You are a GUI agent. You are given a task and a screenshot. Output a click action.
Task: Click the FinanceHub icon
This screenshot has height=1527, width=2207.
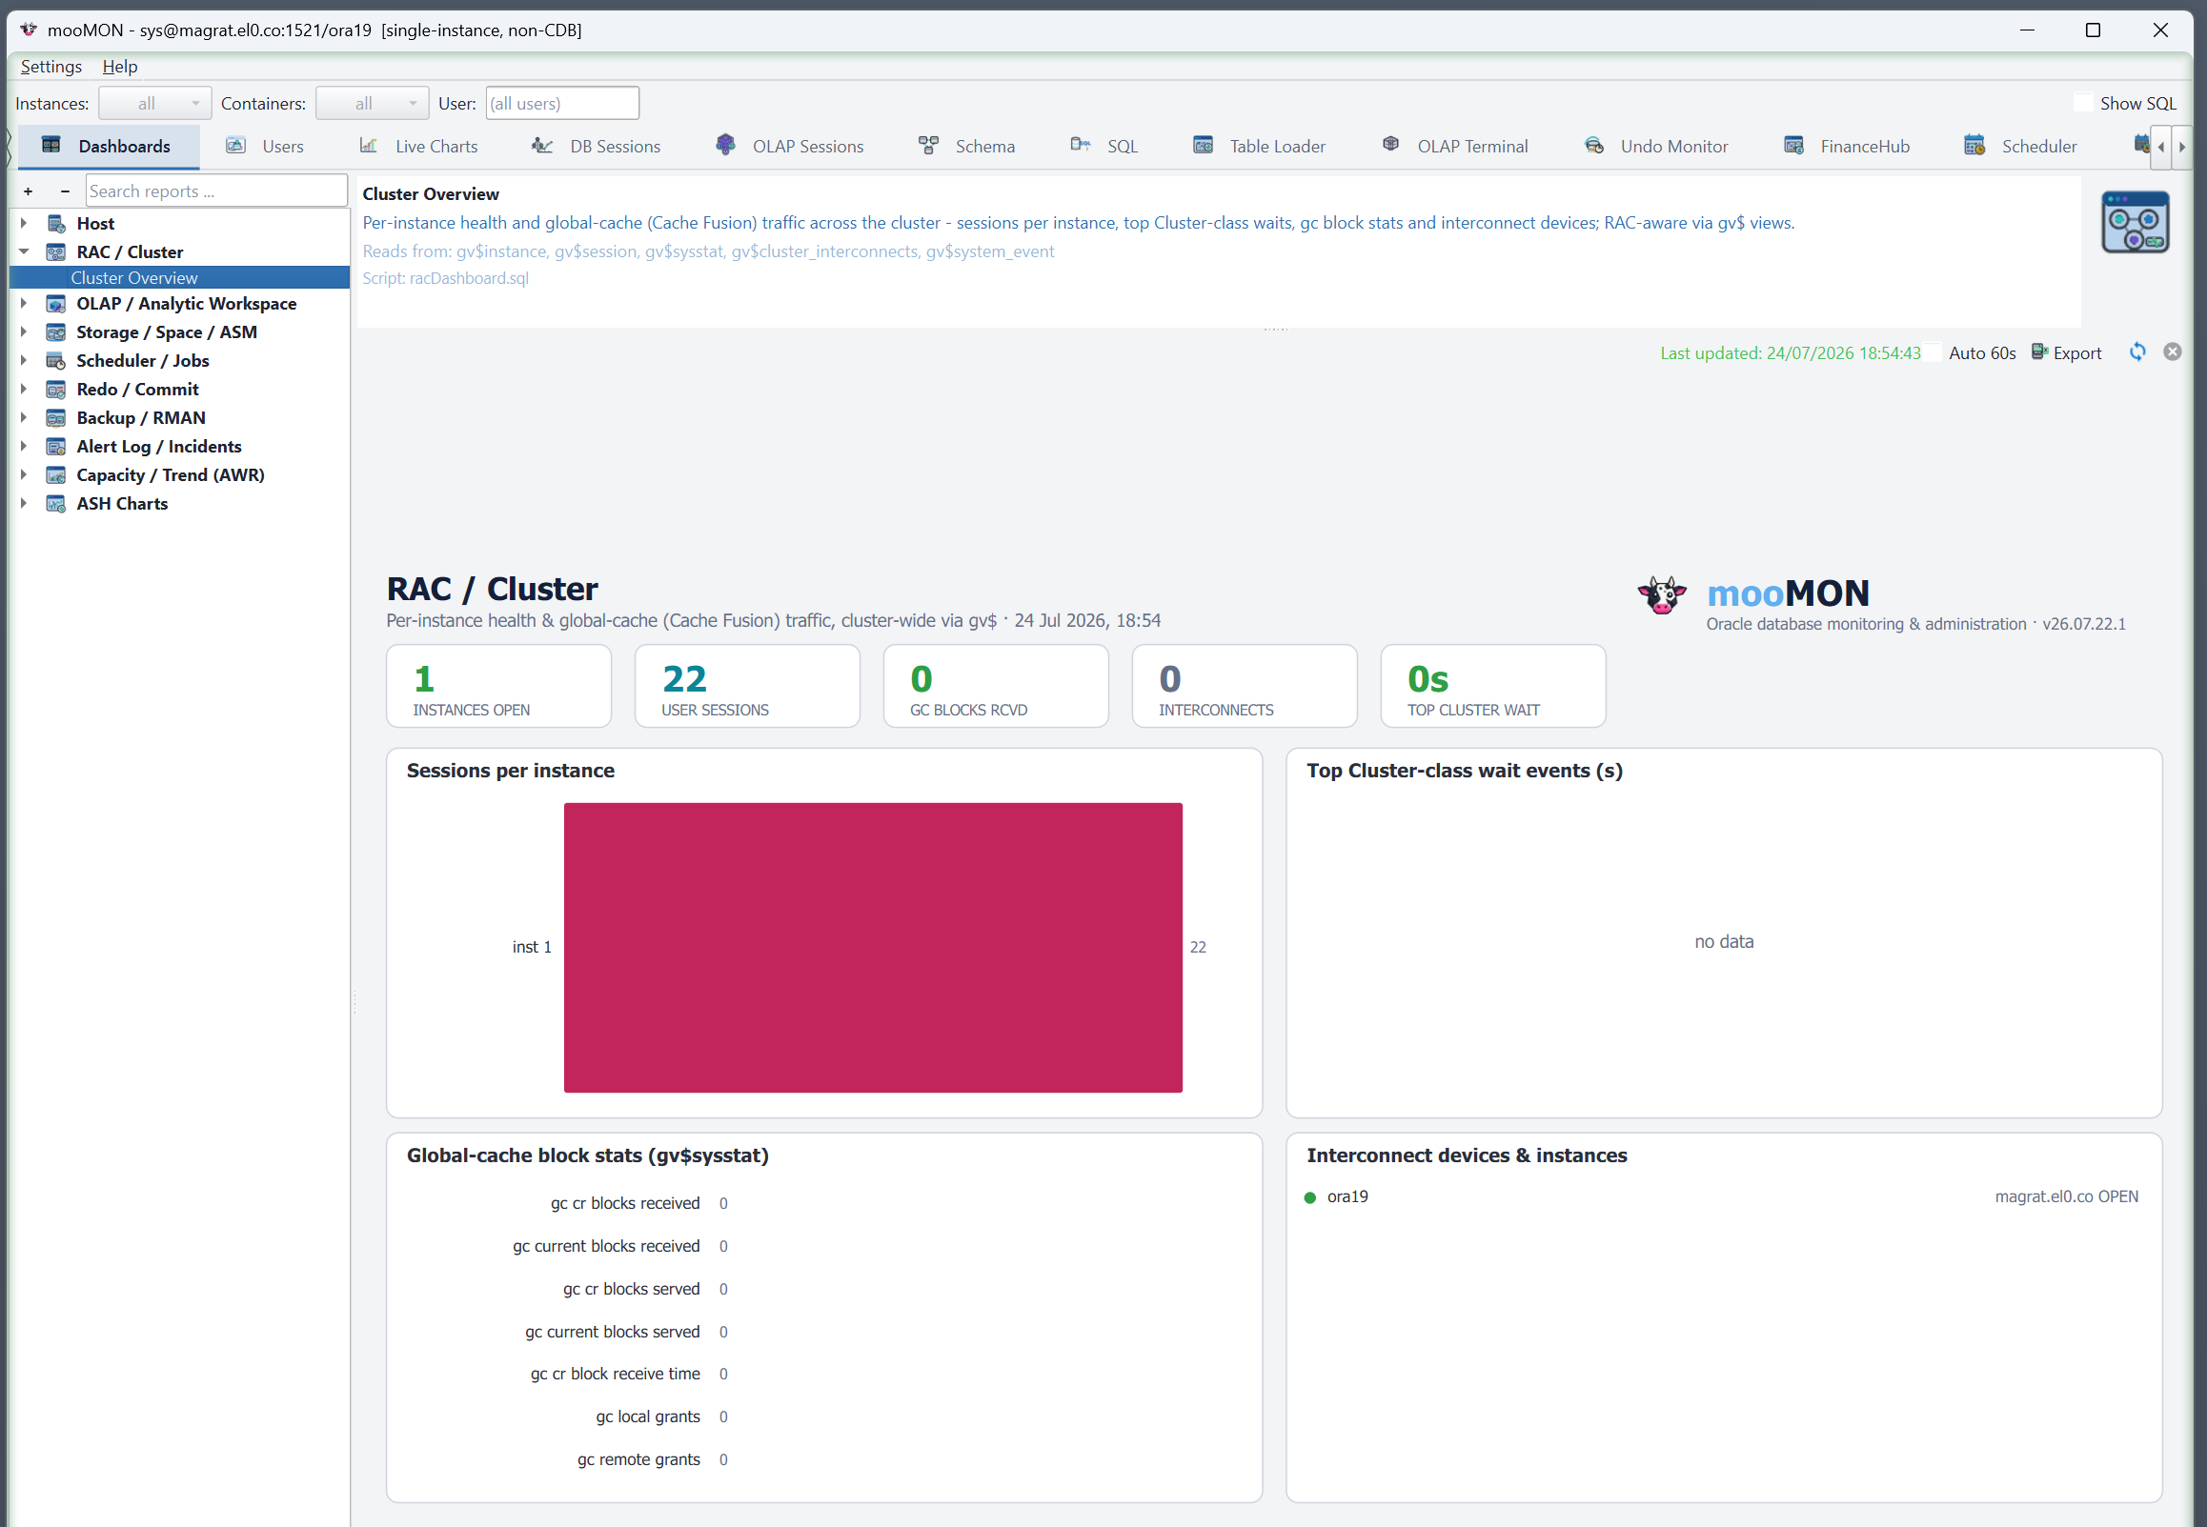(x=1793, y=146)
